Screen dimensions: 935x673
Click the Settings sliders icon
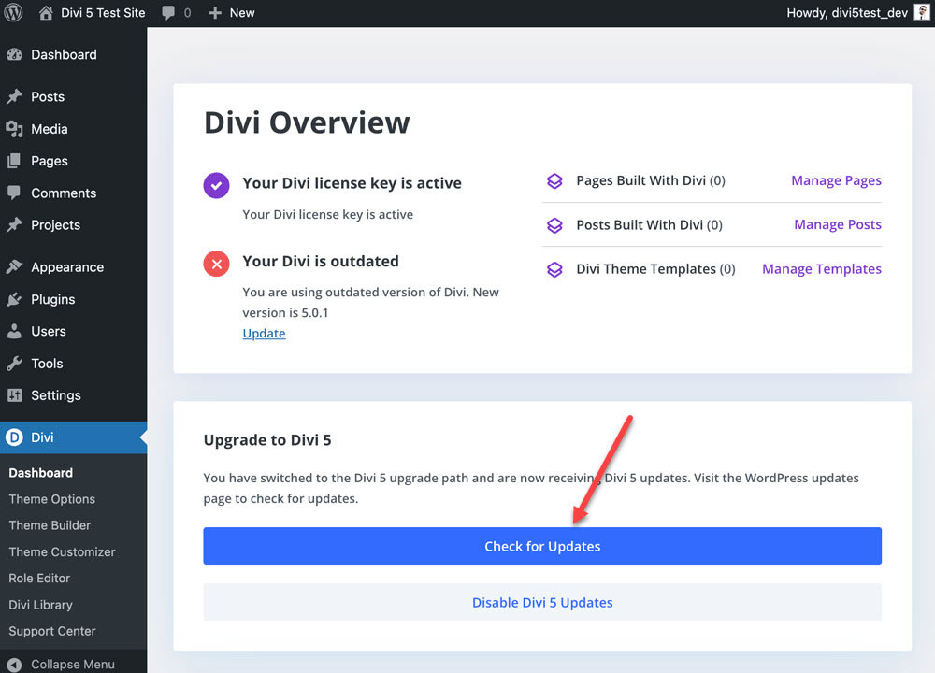[x=14, y=395]
